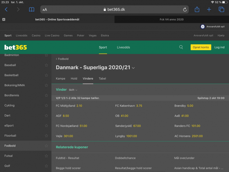Open the Fuldtid - Resultat coupon
Image resolution: width=229 pixels, height=172 pixels.
click(x=67, y=158)
